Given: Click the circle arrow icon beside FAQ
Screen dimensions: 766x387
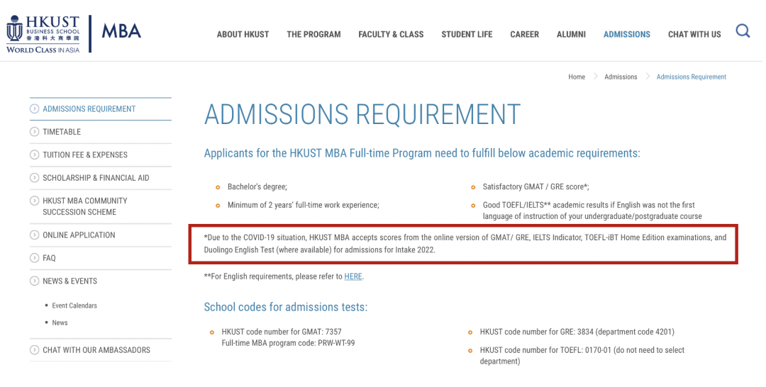Looking at the screenshot, I should pyautogui.click(x=34, y=258).
